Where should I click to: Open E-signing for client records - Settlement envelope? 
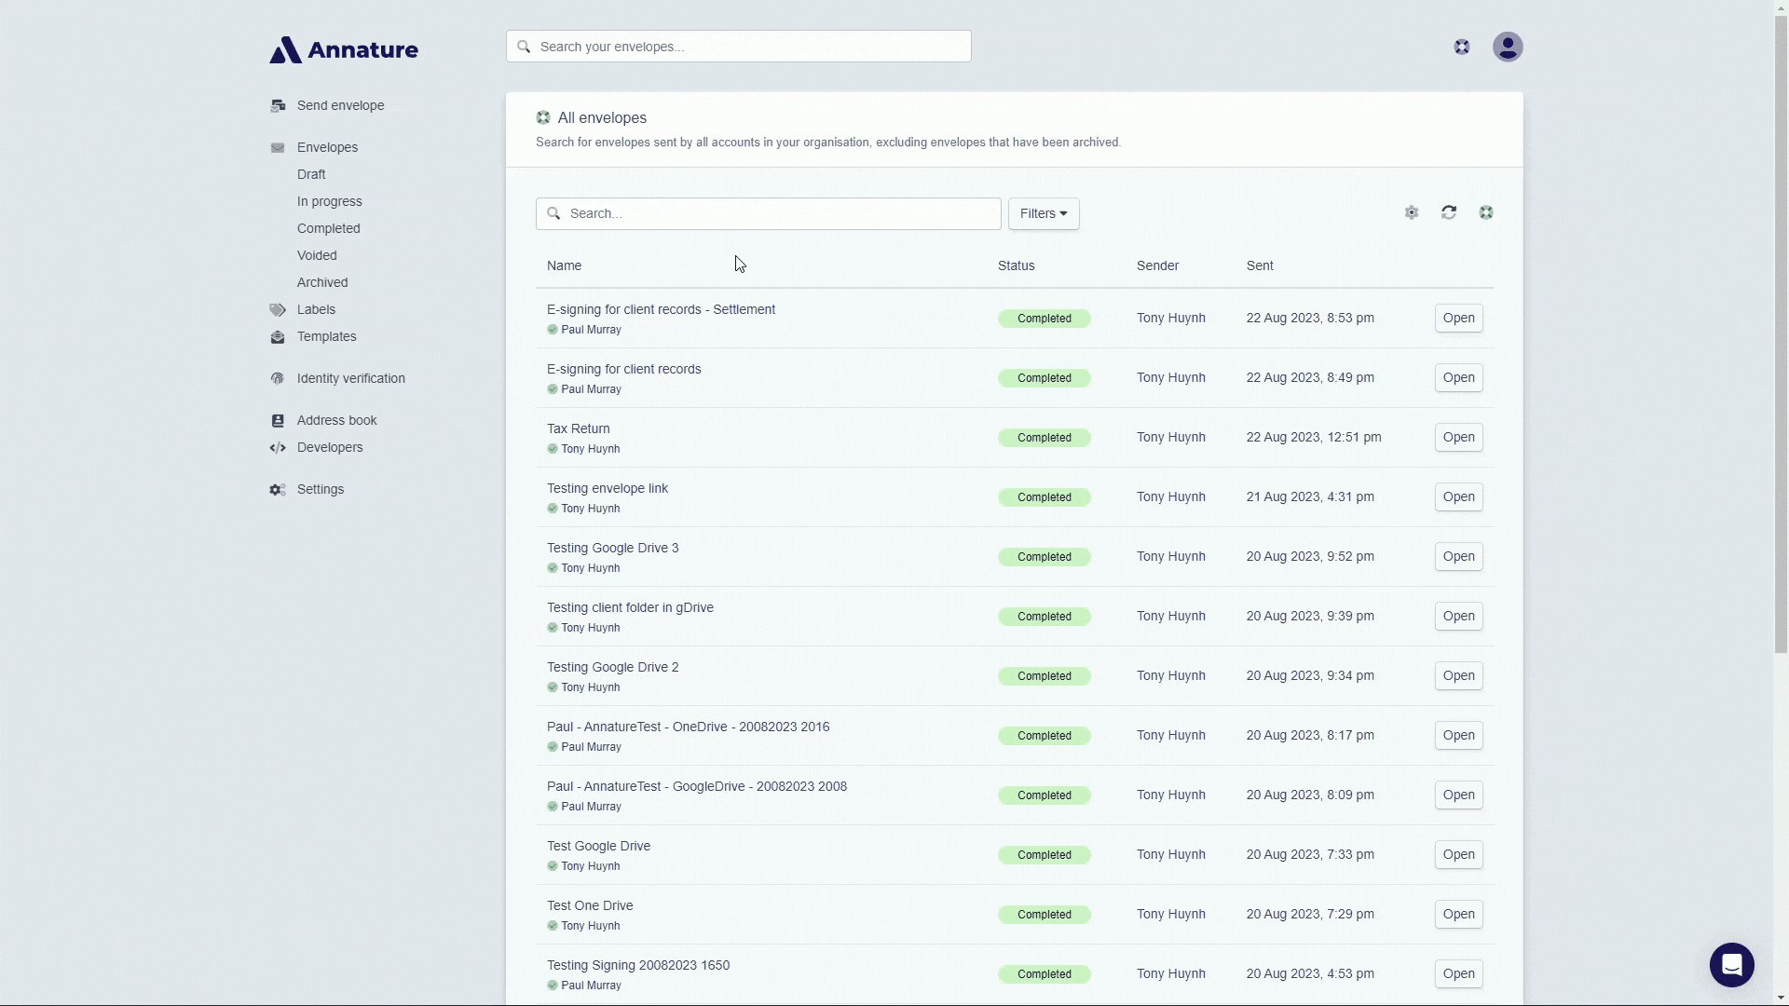click(x=1459, y=319)
